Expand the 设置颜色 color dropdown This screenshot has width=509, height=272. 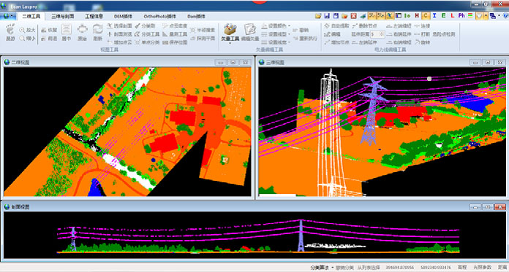pyautogui.click(x=289, y=26)
